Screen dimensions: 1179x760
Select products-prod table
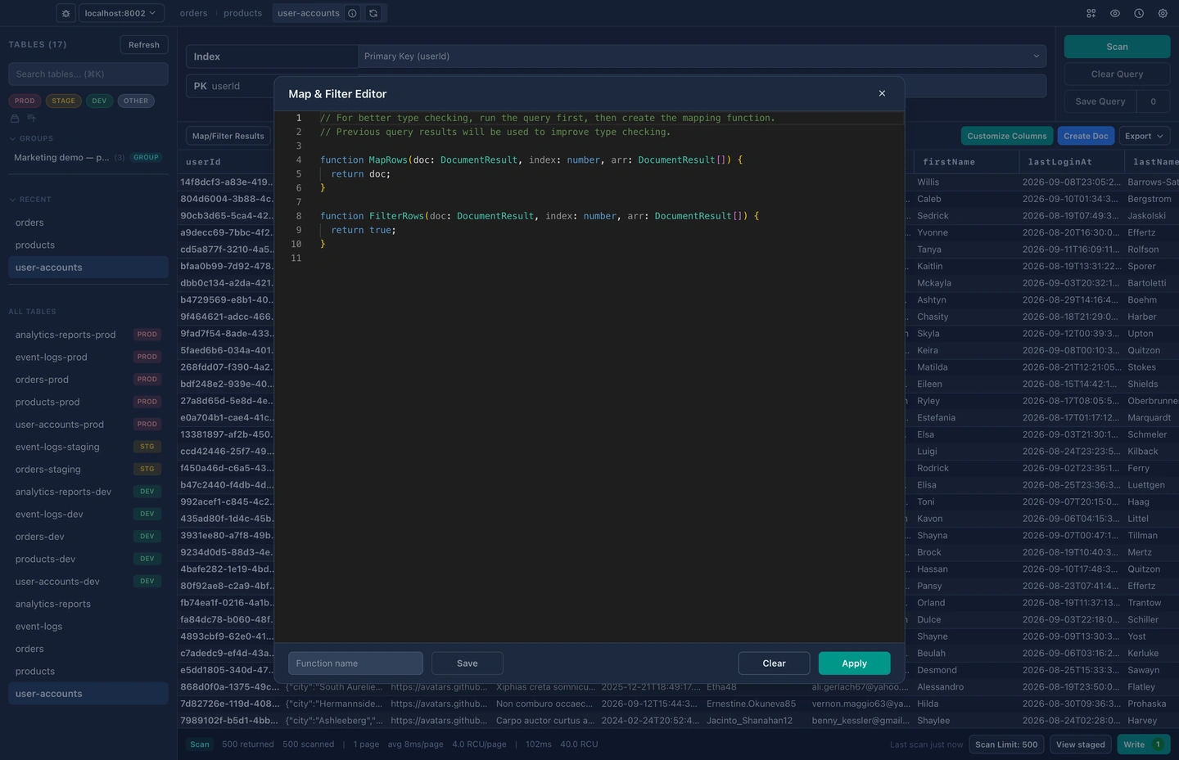point(88,402)
